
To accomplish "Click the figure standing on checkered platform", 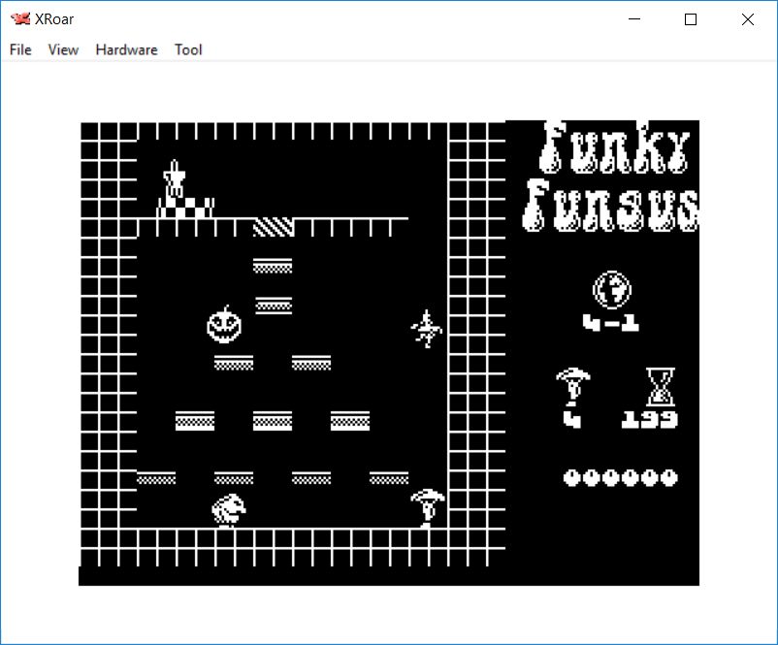I will [x=175, y=179].
